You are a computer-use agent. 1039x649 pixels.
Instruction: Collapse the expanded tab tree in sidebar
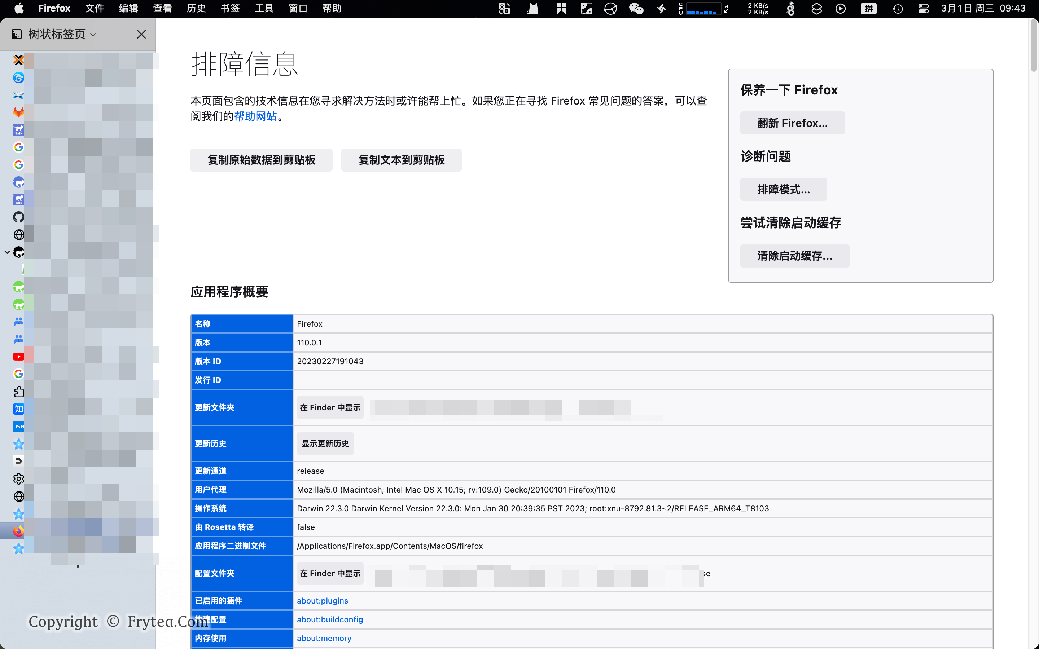7,252
